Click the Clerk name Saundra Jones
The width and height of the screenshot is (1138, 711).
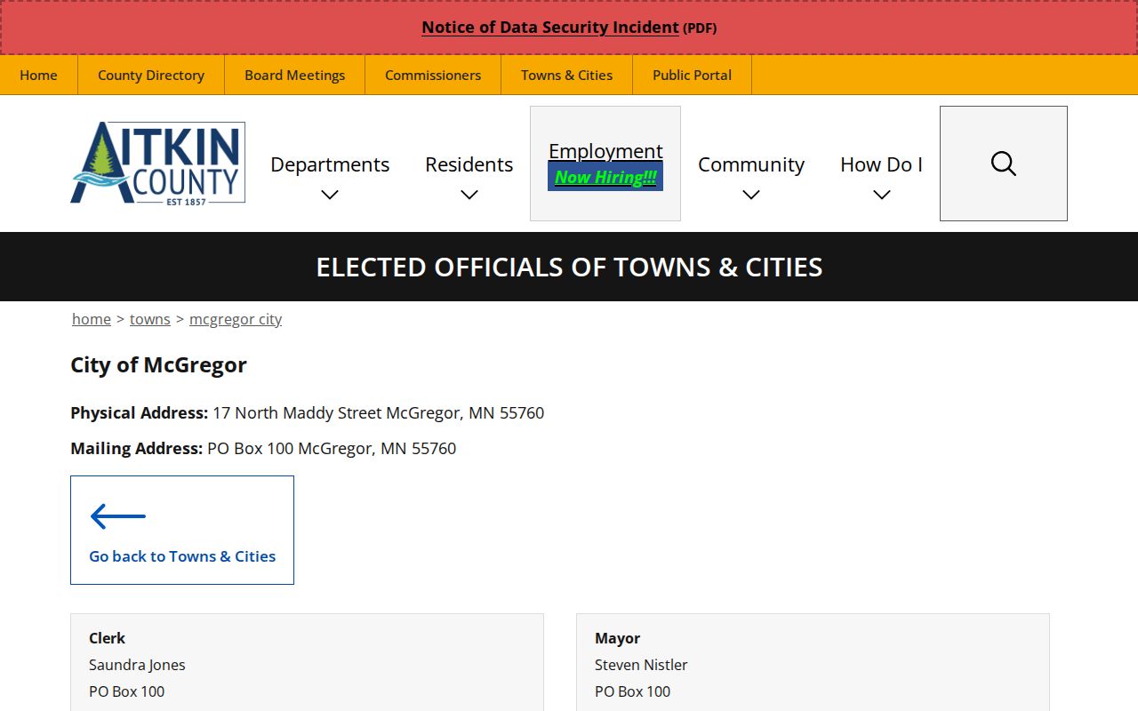[137, 665]
